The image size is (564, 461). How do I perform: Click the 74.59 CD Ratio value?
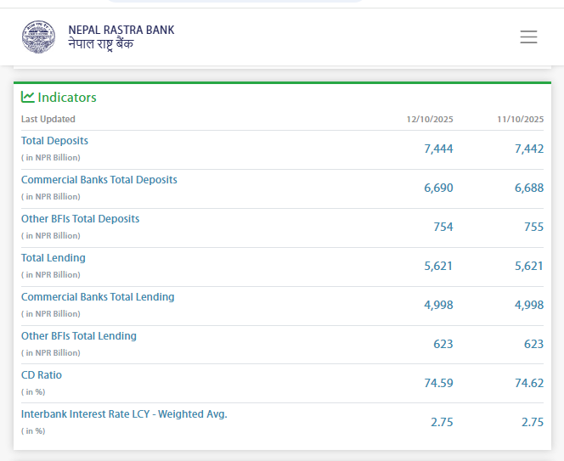pos(438,383)
